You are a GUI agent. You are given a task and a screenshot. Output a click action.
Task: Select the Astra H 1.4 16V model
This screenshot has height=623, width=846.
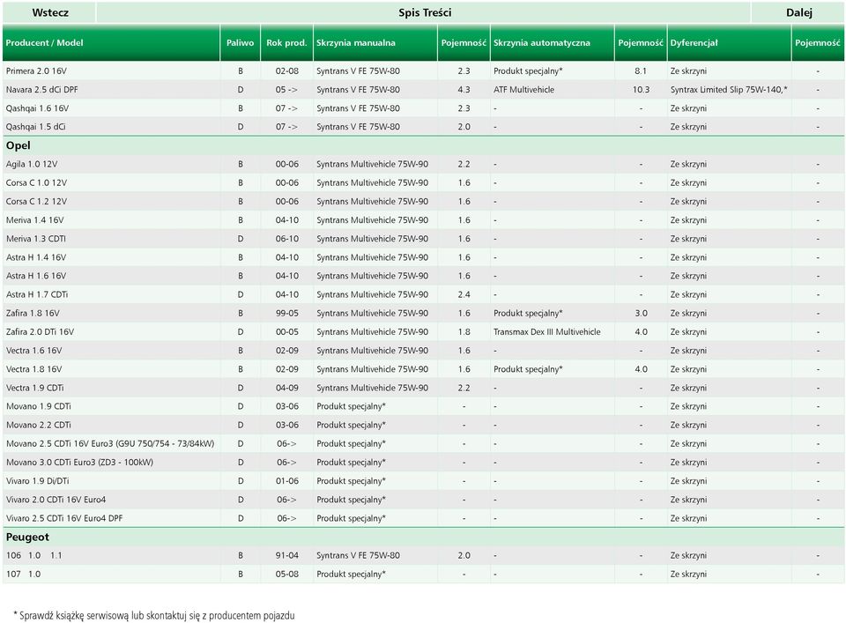pyautogui.click(x=36, y=257)
